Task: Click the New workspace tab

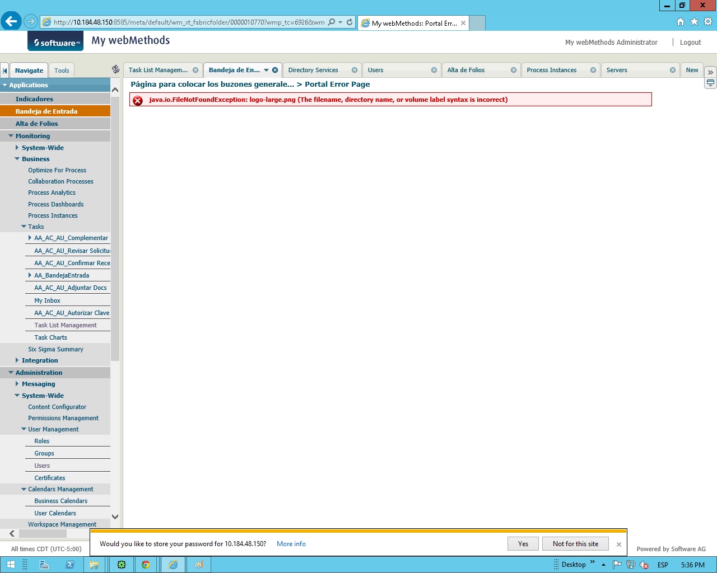Action: coord(692,70)
